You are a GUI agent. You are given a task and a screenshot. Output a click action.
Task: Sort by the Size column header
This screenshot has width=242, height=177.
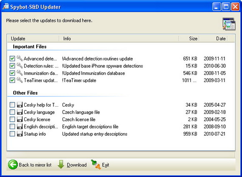pos(189,38)
